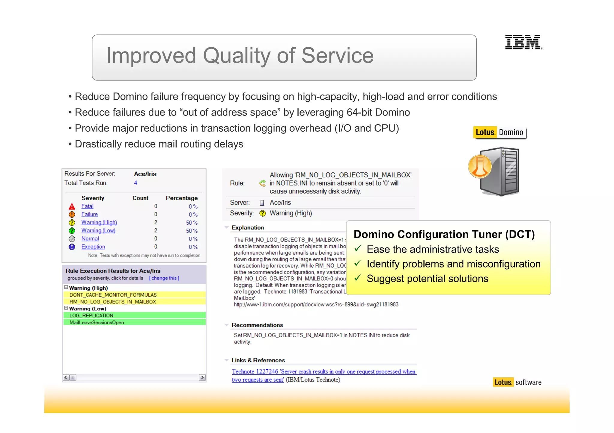Open the Fatal severity link
The width and height of the screenshot is (614, 433).
tap(87, 206)
